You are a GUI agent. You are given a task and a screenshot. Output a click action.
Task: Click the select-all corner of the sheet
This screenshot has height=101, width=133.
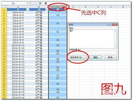[x=4, y=7]
